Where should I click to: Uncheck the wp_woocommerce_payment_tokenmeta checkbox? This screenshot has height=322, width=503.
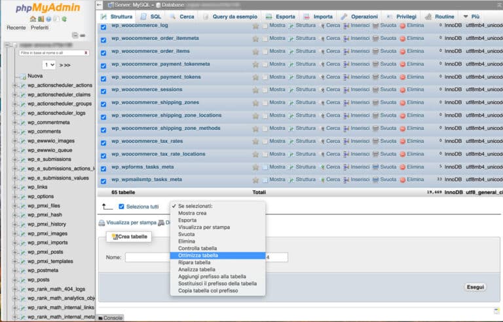(103, 66)
